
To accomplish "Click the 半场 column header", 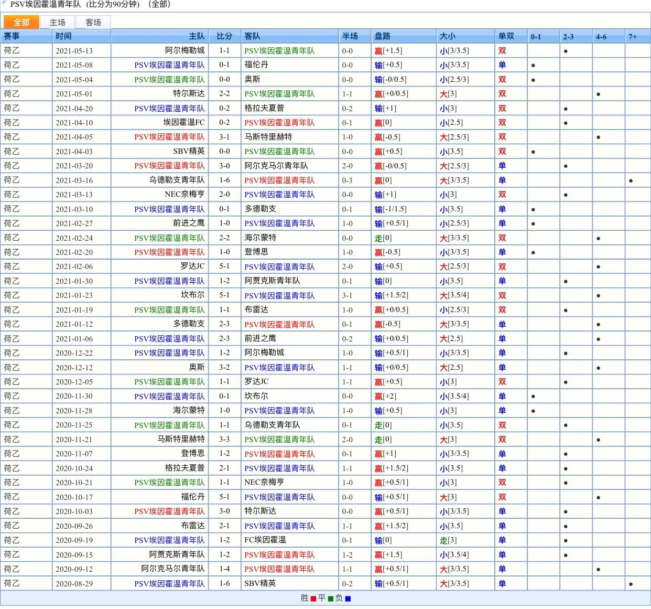I will (350, 36).
